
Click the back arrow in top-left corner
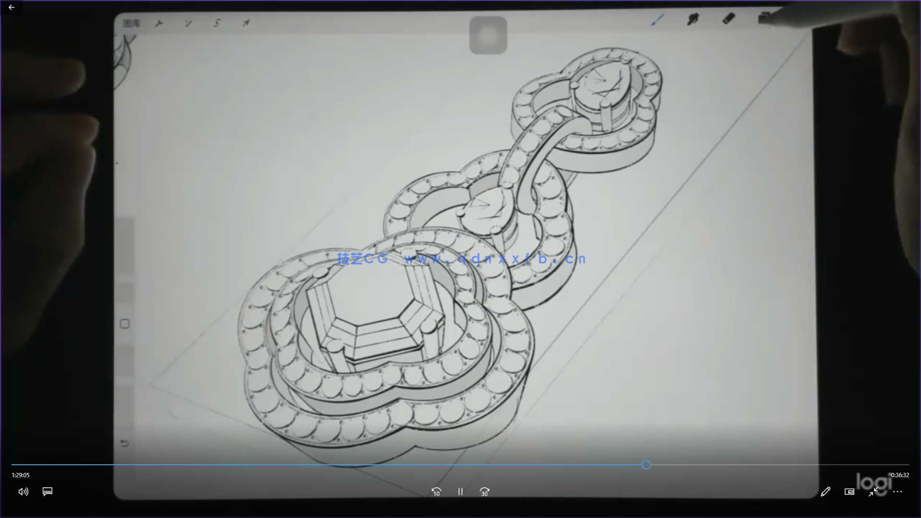click(x=12, y=8)
